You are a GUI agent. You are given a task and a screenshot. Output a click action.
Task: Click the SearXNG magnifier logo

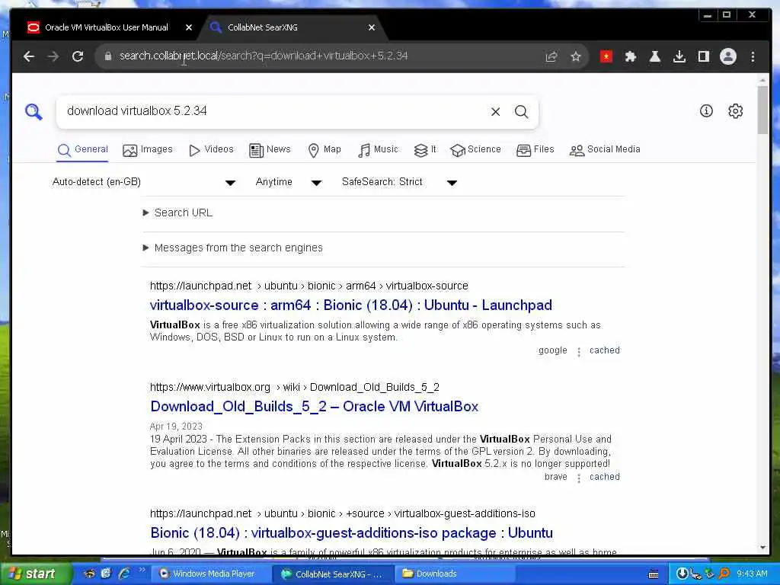34,111
